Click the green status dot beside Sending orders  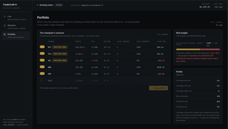[38, 5]
